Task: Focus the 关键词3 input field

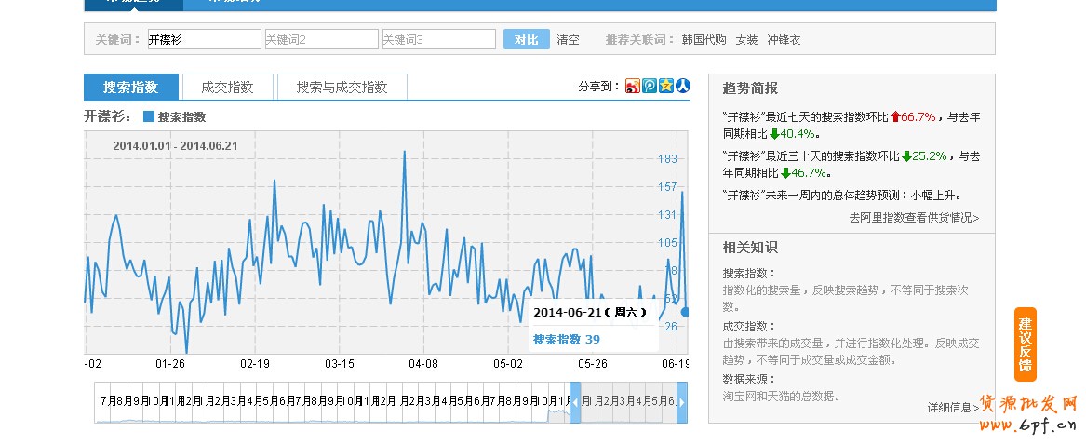Action: coord(438,40)
